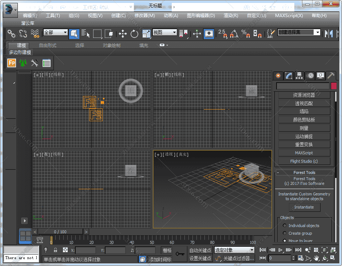This screenshot has width=342, height=266.
Task: Open the '全部' selection filter dropdown
Action: click(55, 32)
